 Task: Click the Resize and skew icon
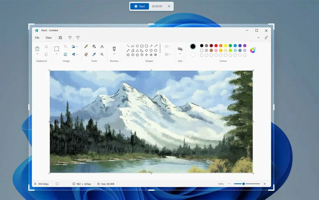coord(65,54)
